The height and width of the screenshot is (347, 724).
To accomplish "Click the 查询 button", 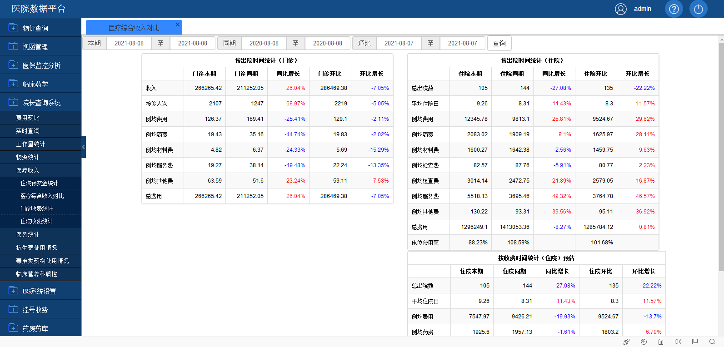I will point(499,43).
